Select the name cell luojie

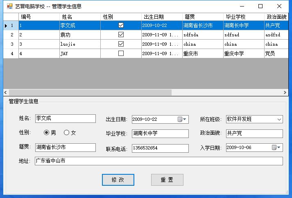[80, 44]
